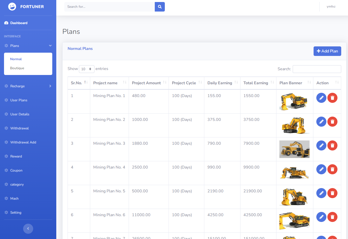Edit Mining Plan No. 5 pencil icon
The width and height of the screenshot is (348, 239).
[x=321, y=193]
